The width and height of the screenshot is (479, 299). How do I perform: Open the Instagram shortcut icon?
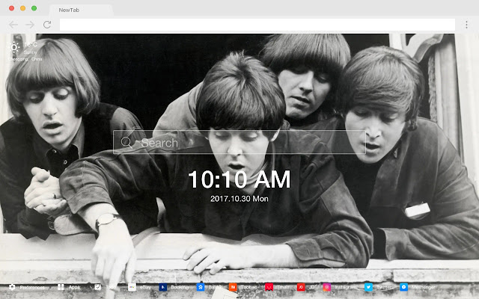click(327, 287)
